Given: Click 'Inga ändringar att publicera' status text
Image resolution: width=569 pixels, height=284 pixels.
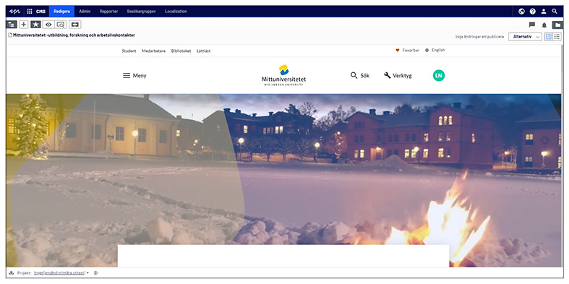Looking at the screenshot, I should point(479,37).
